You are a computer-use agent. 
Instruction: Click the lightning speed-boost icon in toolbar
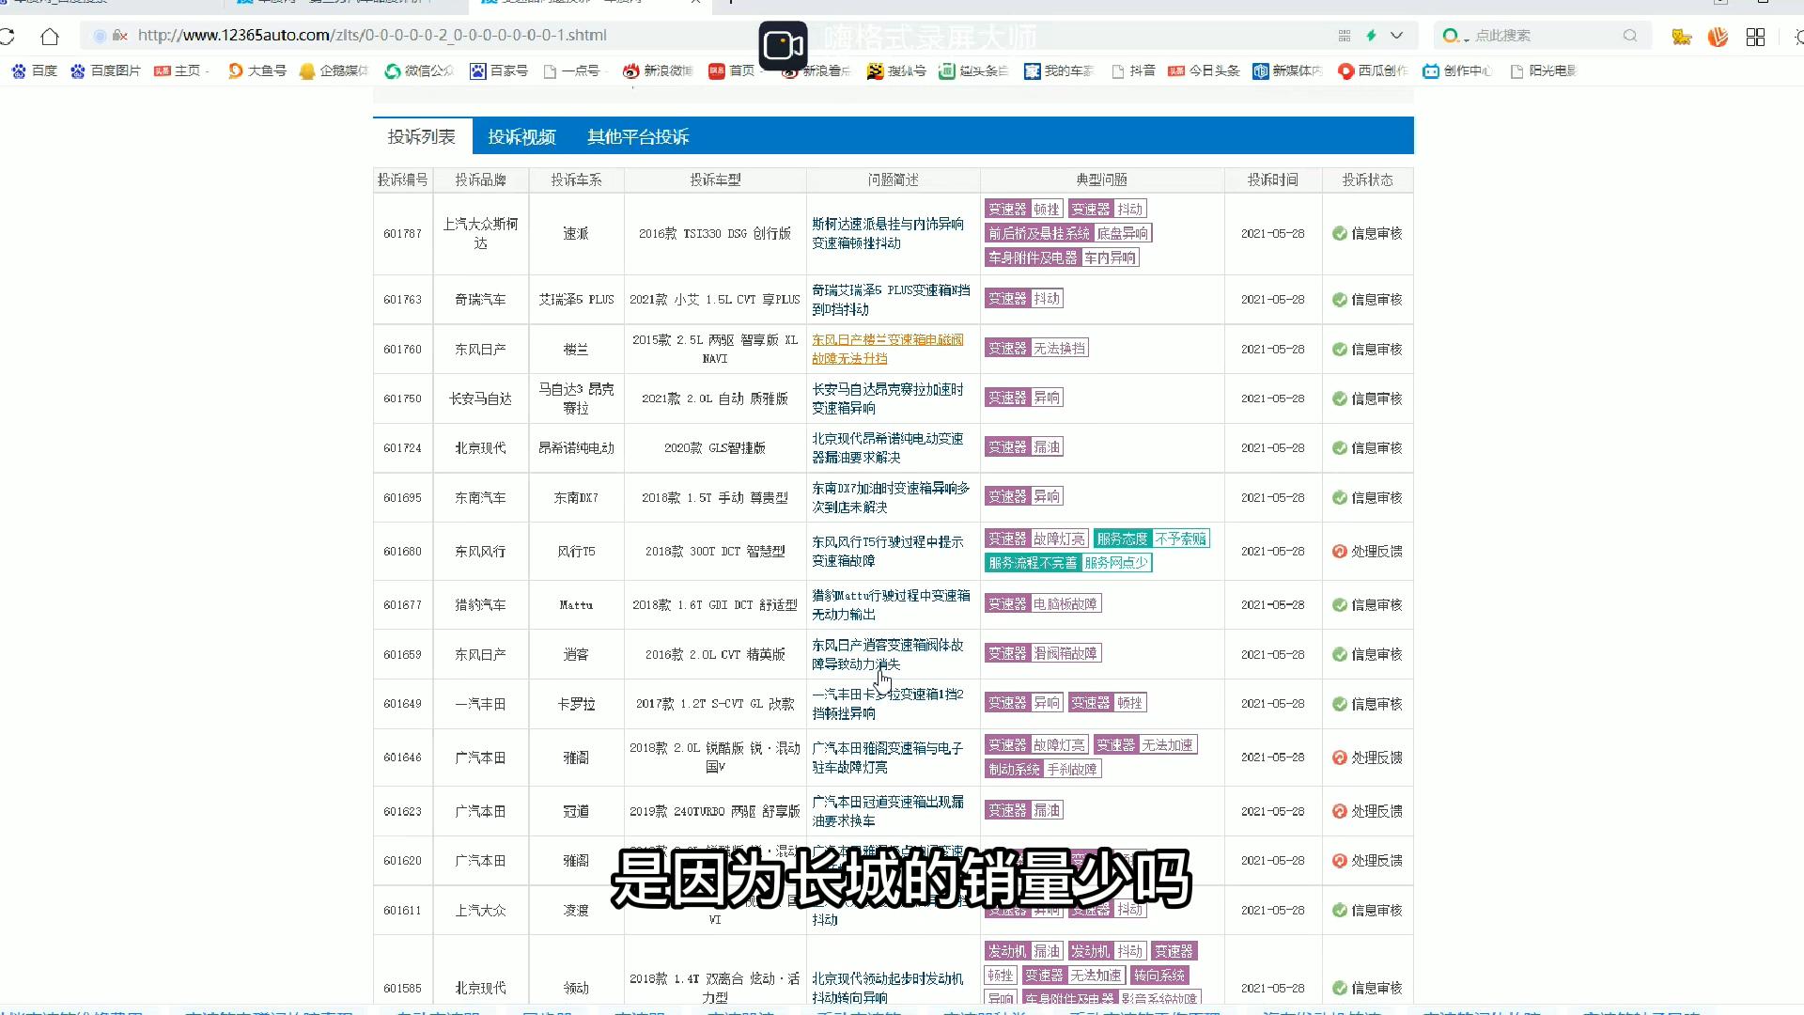(x=1372, y=35)
